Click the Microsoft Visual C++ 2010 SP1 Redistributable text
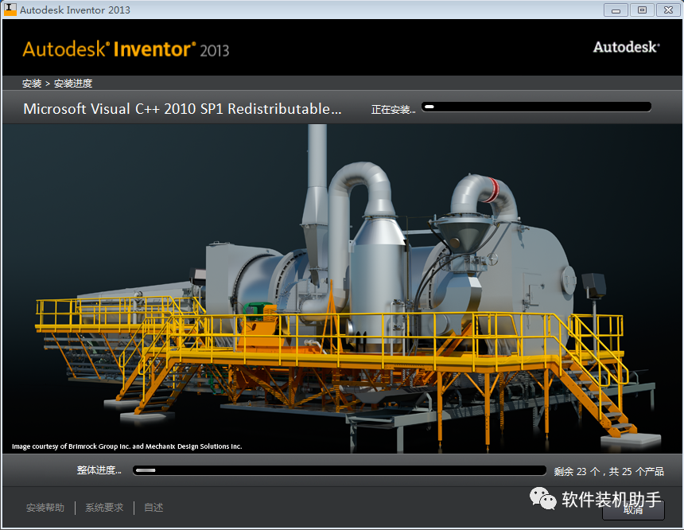The image size is (684, 530). pyautogui.click(x=182, y=109)
